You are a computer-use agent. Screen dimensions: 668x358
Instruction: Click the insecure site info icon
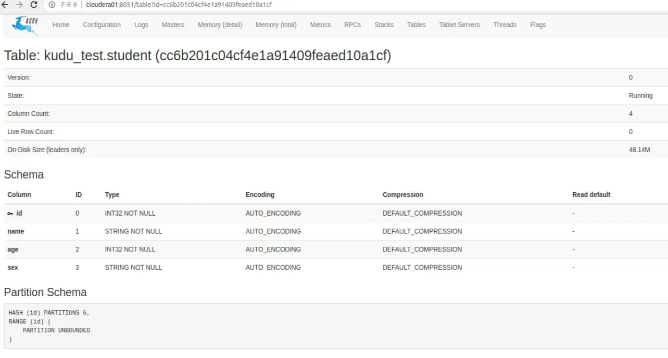click(52, 5)
